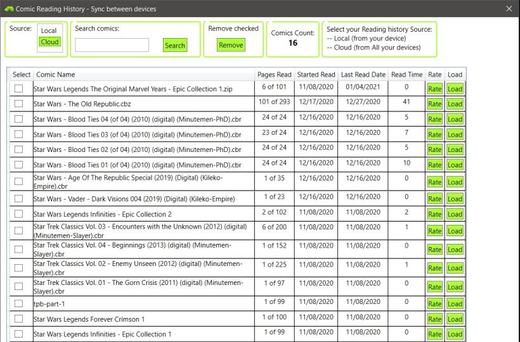Load Star Wars - The Old Republic.cbz
This screenshot has width=520, height=342.
click(455, 104)
